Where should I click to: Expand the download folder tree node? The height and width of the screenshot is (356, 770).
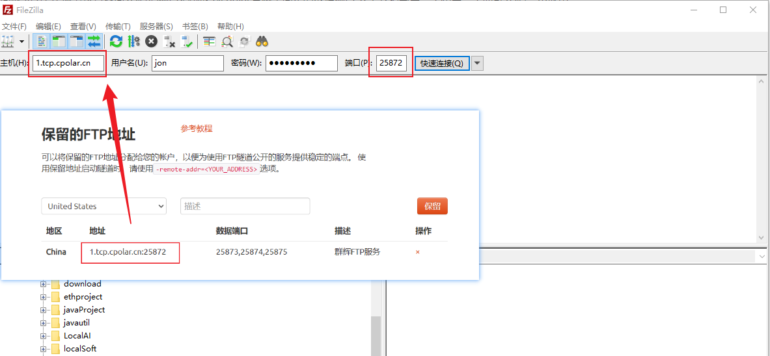(43, 284)
